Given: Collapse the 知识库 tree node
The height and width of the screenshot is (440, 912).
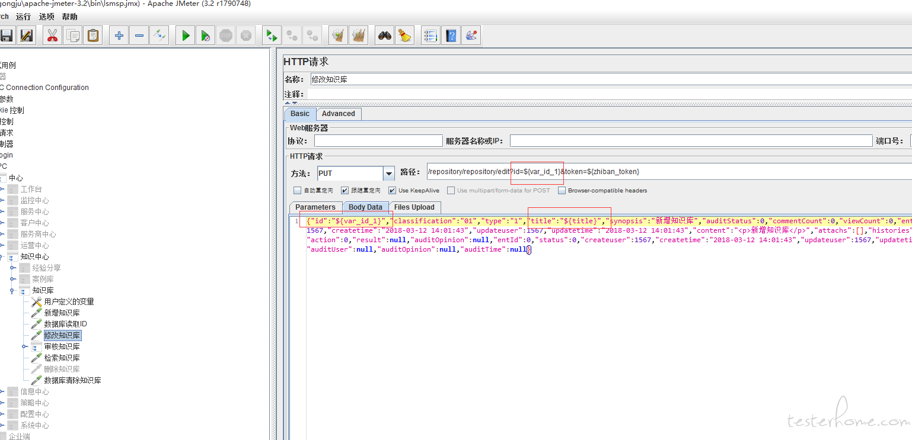Looking at the screenshot, I should tap(12, 290).
